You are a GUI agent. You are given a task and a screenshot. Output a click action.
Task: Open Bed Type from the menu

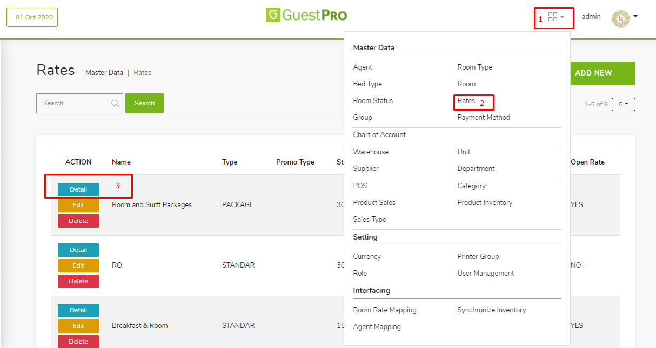point(367,84)
